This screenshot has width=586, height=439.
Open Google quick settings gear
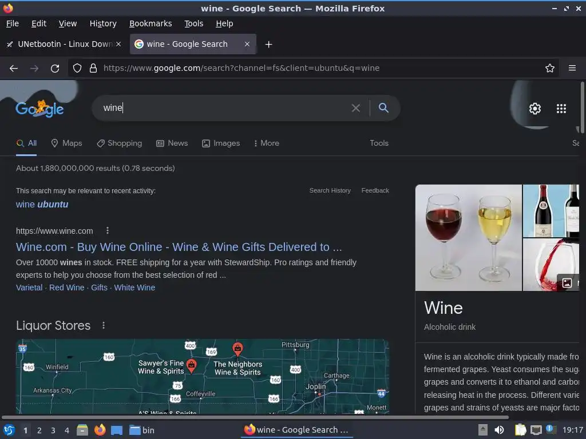[535, 109]
